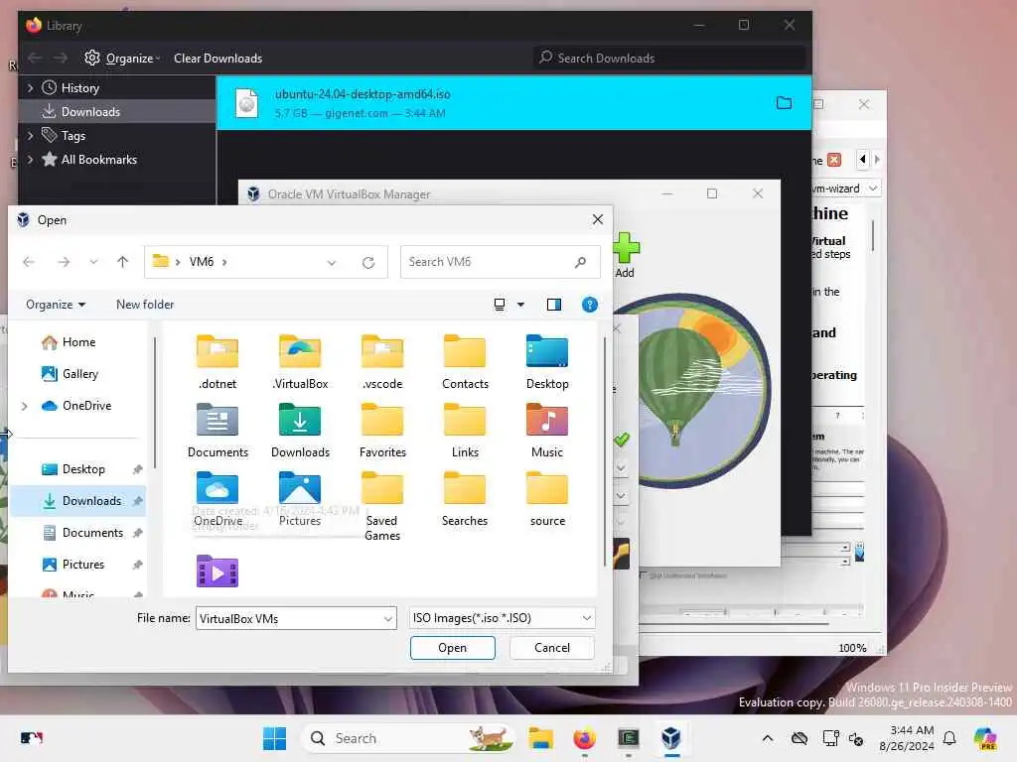The image size is (1017, 762).
Task: Expand the address bar history dropdown
Action: 332,262
